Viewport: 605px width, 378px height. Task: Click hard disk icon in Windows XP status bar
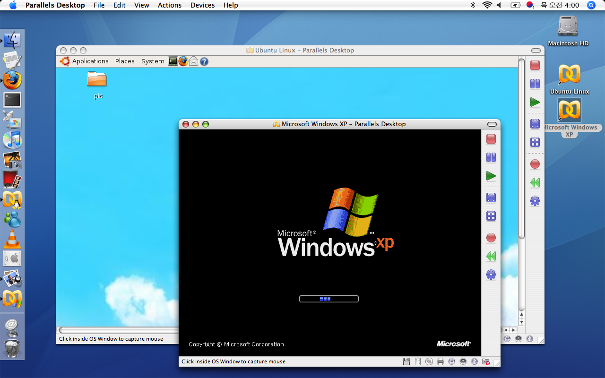pyautogui.click(x=417, y=361)
